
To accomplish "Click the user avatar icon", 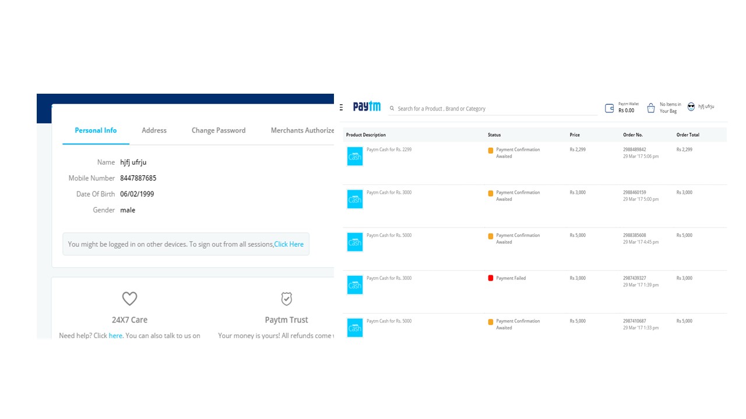I will click(691, 107).
